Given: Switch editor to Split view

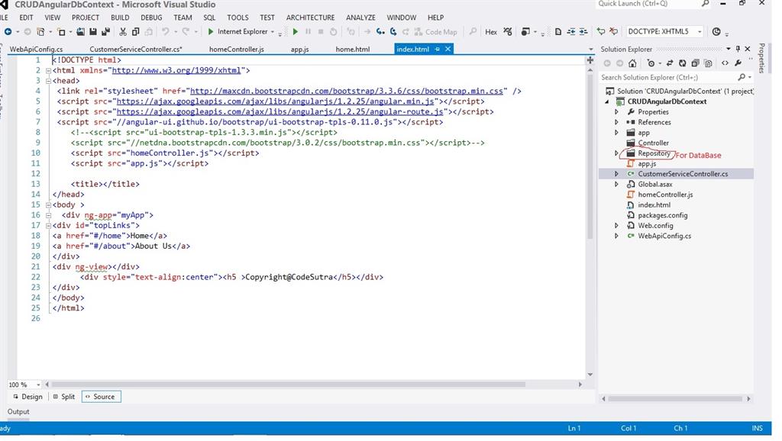Looking at the screenshot, I should [64, 397].
